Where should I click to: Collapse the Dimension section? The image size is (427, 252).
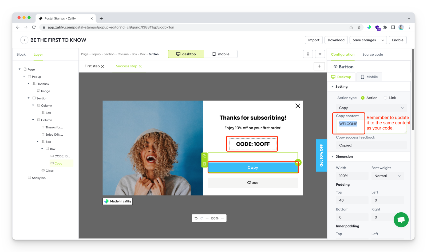click(x=333, y=157)
